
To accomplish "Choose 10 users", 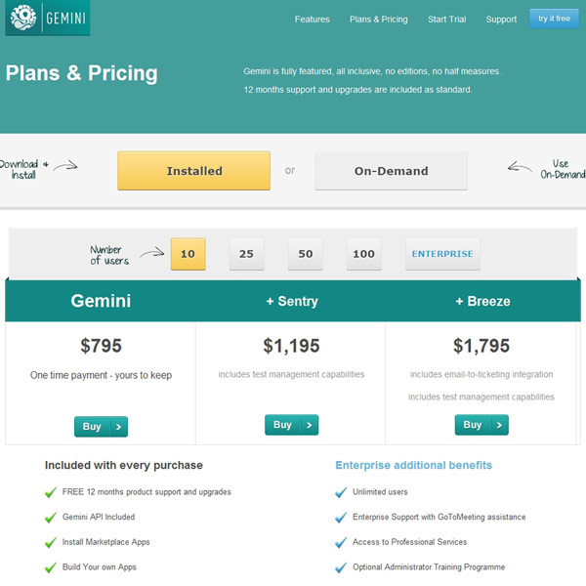I will pos(188,254).
